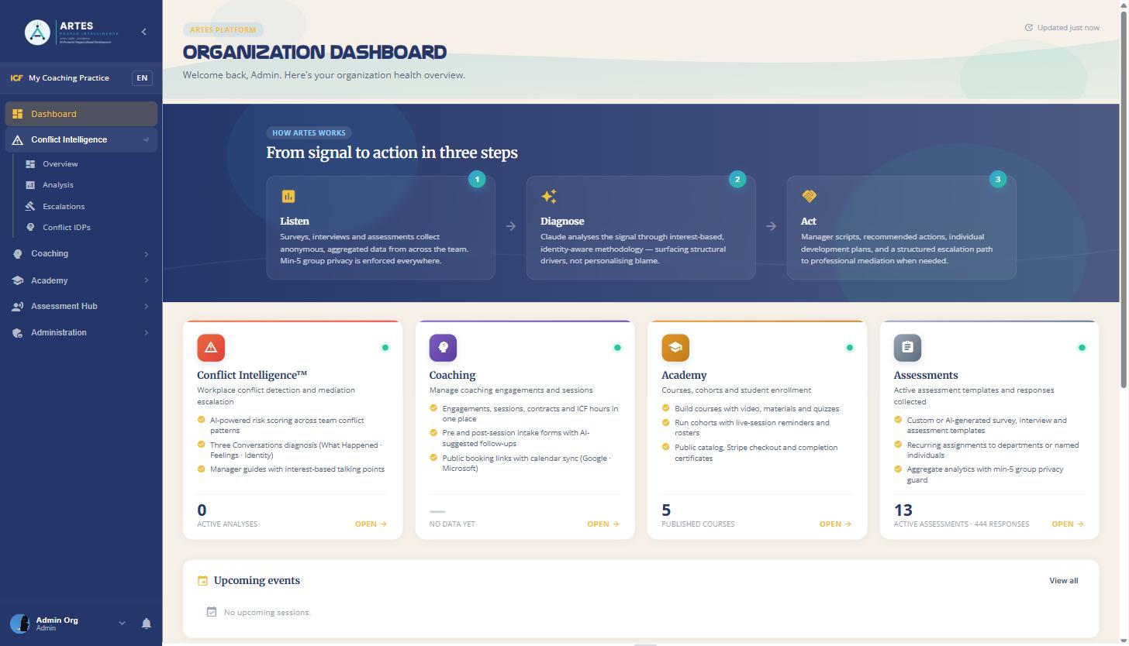Click the Analysis chart icon
Image resolution: width=1129 pixels, height=646 pixels.
30,185
